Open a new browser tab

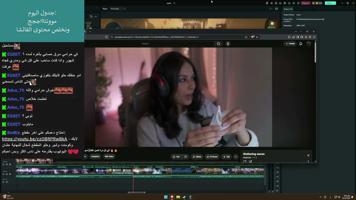coord(90,31)
